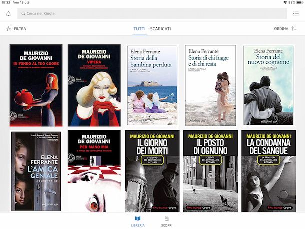Select SCOPRI in bottom bar
The height and width of the screenshot is (229, 305).
(x=167, y=222)
